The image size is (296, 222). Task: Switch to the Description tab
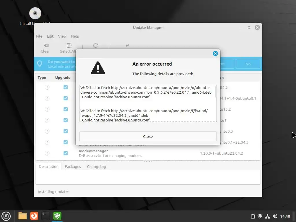tap(49, 166)
